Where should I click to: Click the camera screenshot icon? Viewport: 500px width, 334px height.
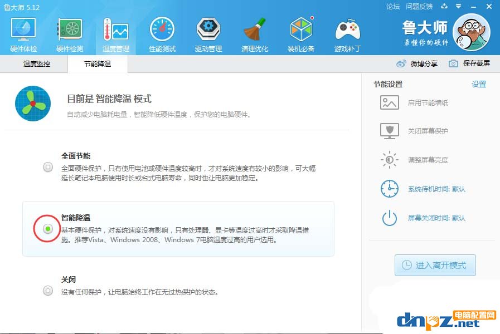453,63
